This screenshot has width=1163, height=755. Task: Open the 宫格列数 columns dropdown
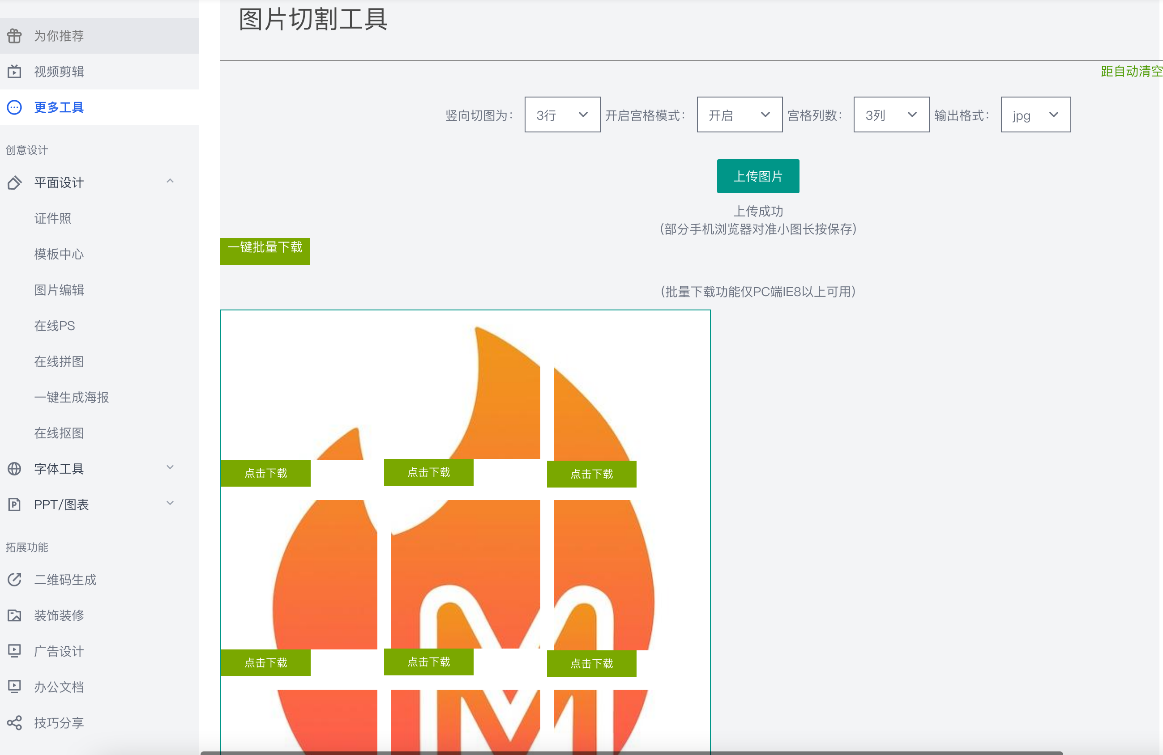[x=891, y=114]
